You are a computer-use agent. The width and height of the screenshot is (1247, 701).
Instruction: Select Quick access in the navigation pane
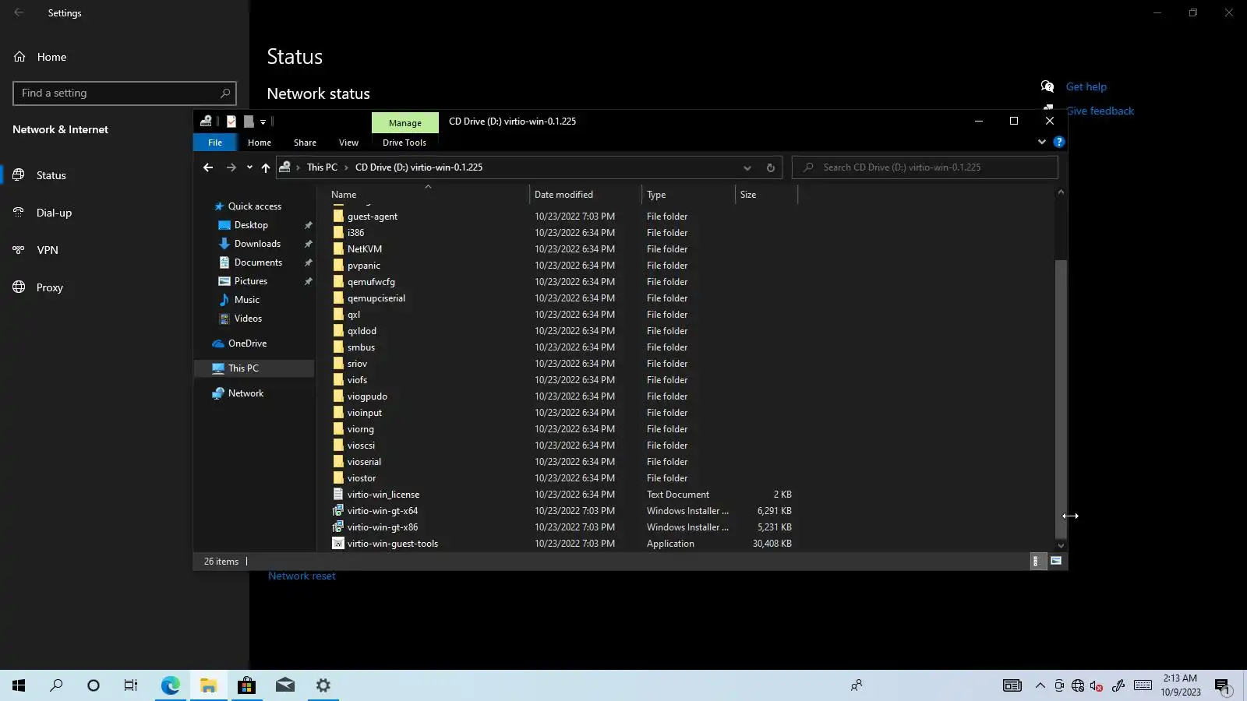click(x=254, y=206)
